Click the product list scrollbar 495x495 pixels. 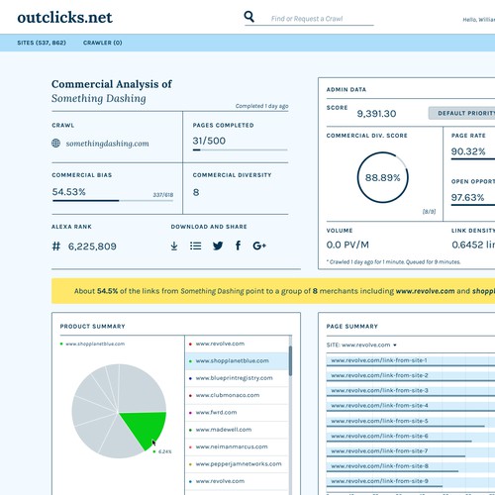290,360
